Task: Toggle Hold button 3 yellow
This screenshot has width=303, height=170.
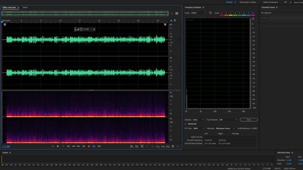Action: click(x=231, y=13)
